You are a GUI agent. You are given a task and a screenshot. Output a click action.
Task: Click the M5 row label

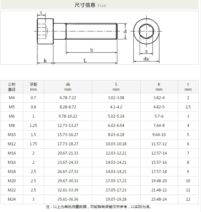(12, 107)
